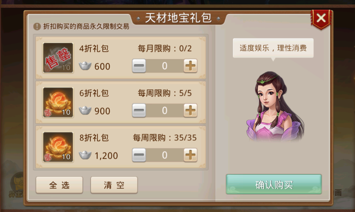The height and width of the screenshot is (212, 355).
Task: Decrease 4折礼包 quantity with minus button
Action: [x=139, y=66]
